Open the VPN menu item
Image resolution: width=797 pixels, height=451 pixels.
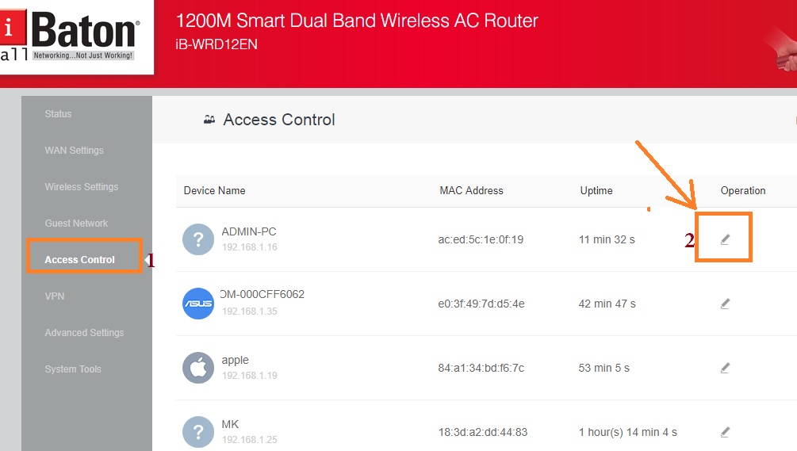(55, 296)
